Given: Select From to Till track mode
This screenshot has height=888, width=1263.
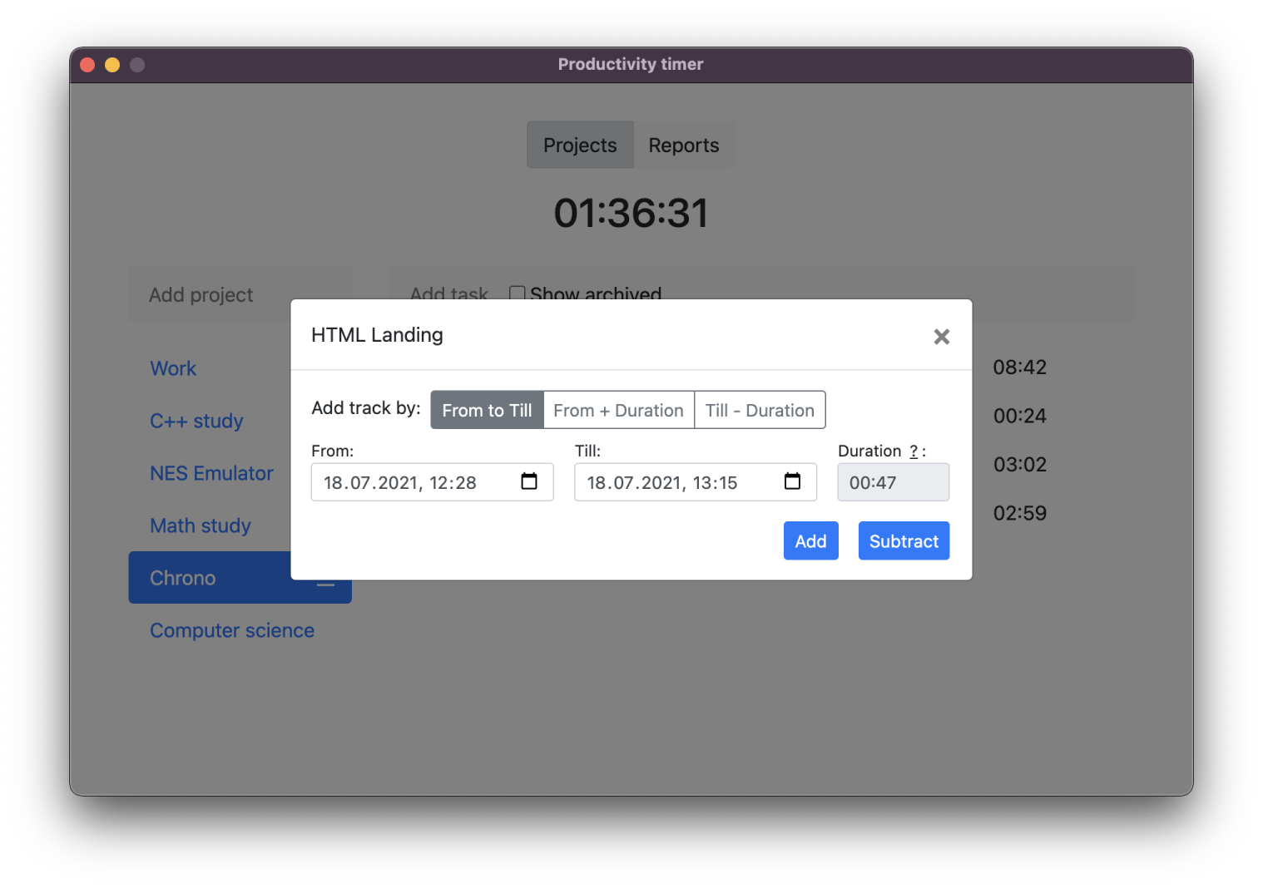Looking at the screenshot, I should 487,411.
